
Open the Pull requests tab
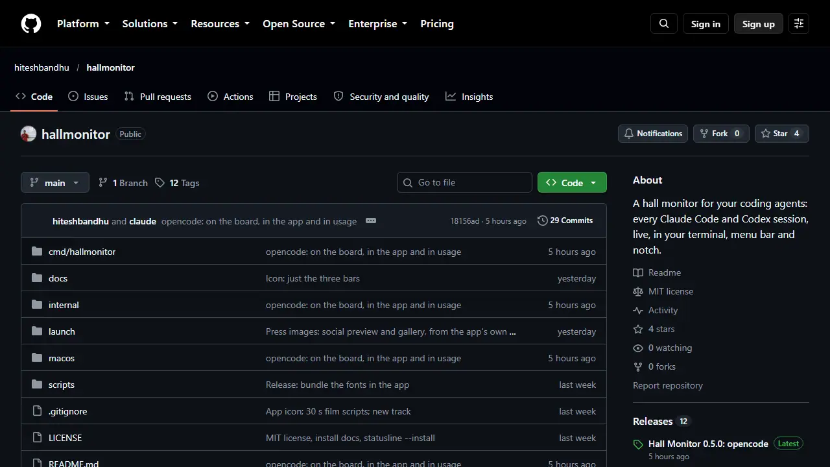[x=158, y=97]
